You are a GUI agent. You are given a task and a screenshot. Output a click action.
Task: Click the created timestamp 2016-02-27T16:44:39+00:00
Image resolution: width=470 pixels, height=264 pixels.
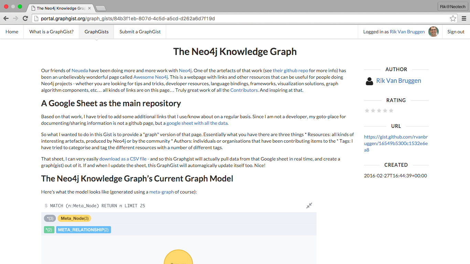[395, 176]
